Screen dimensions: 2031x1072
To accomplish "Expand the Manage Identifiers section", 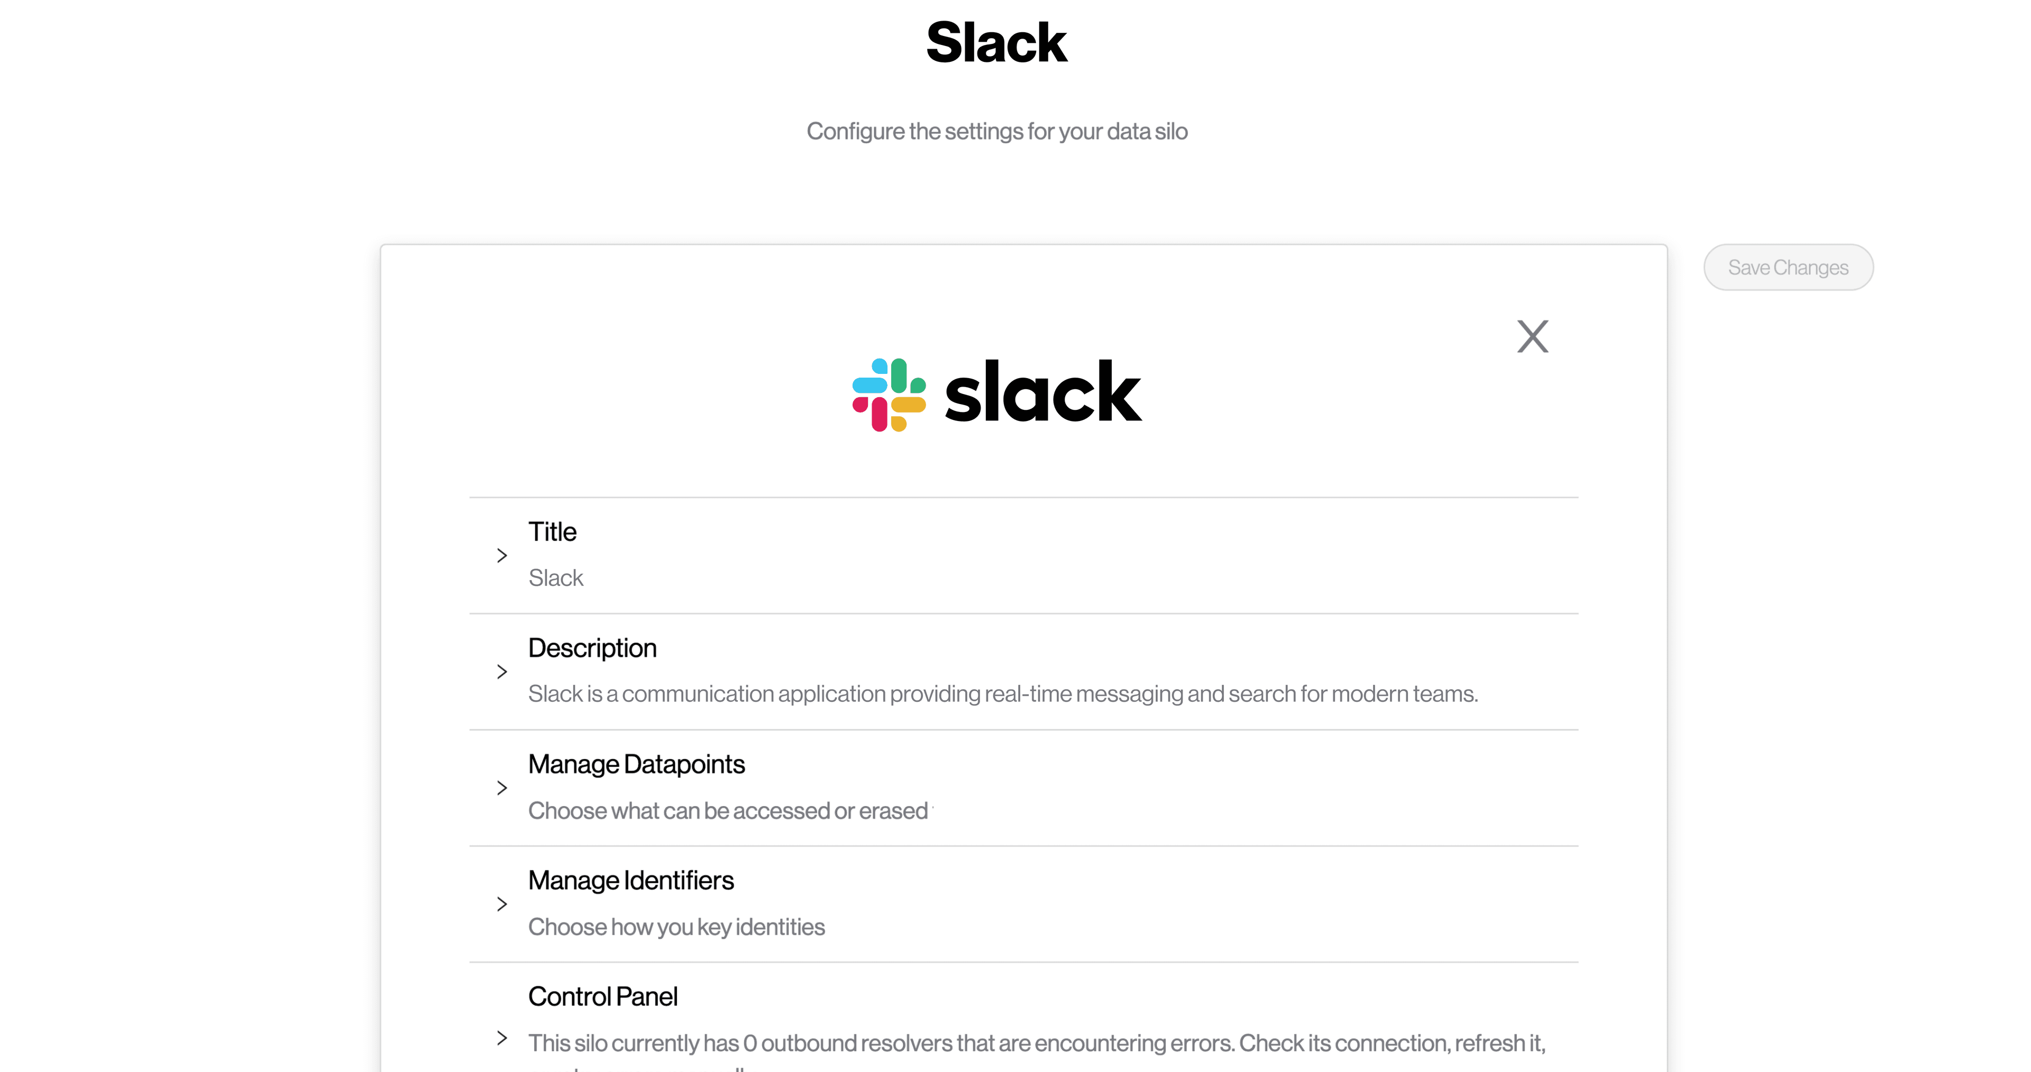I will 502,904.
